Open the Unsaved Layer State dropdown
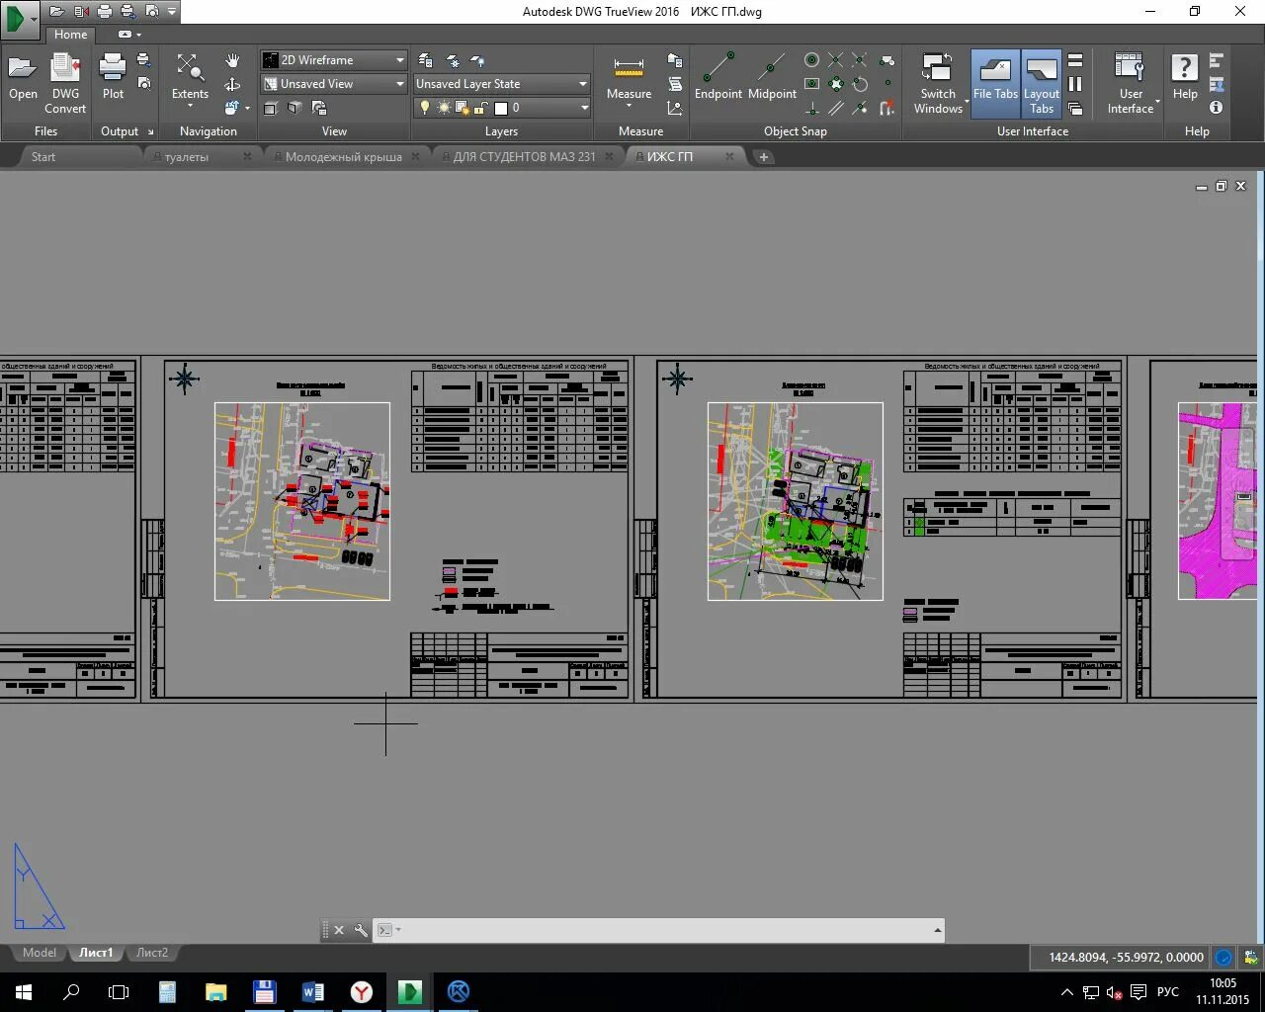Viewport: 1265px width, 1012px height. coord(501,84)
